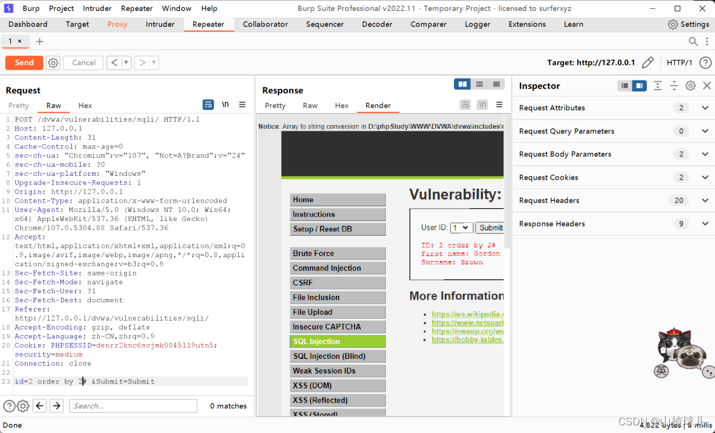Open Inspector settings gear
Image resolution: width=715 pixels, height=433 pixels.
(x=690, y=86)
